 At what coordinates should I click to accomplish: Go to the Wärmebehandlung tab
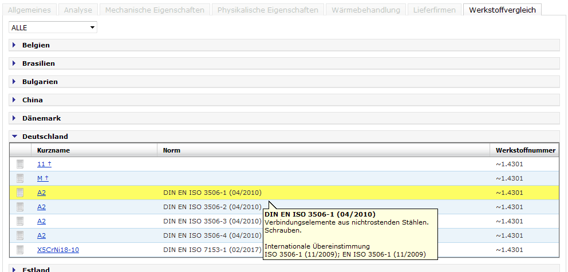(x=366, y=10)
